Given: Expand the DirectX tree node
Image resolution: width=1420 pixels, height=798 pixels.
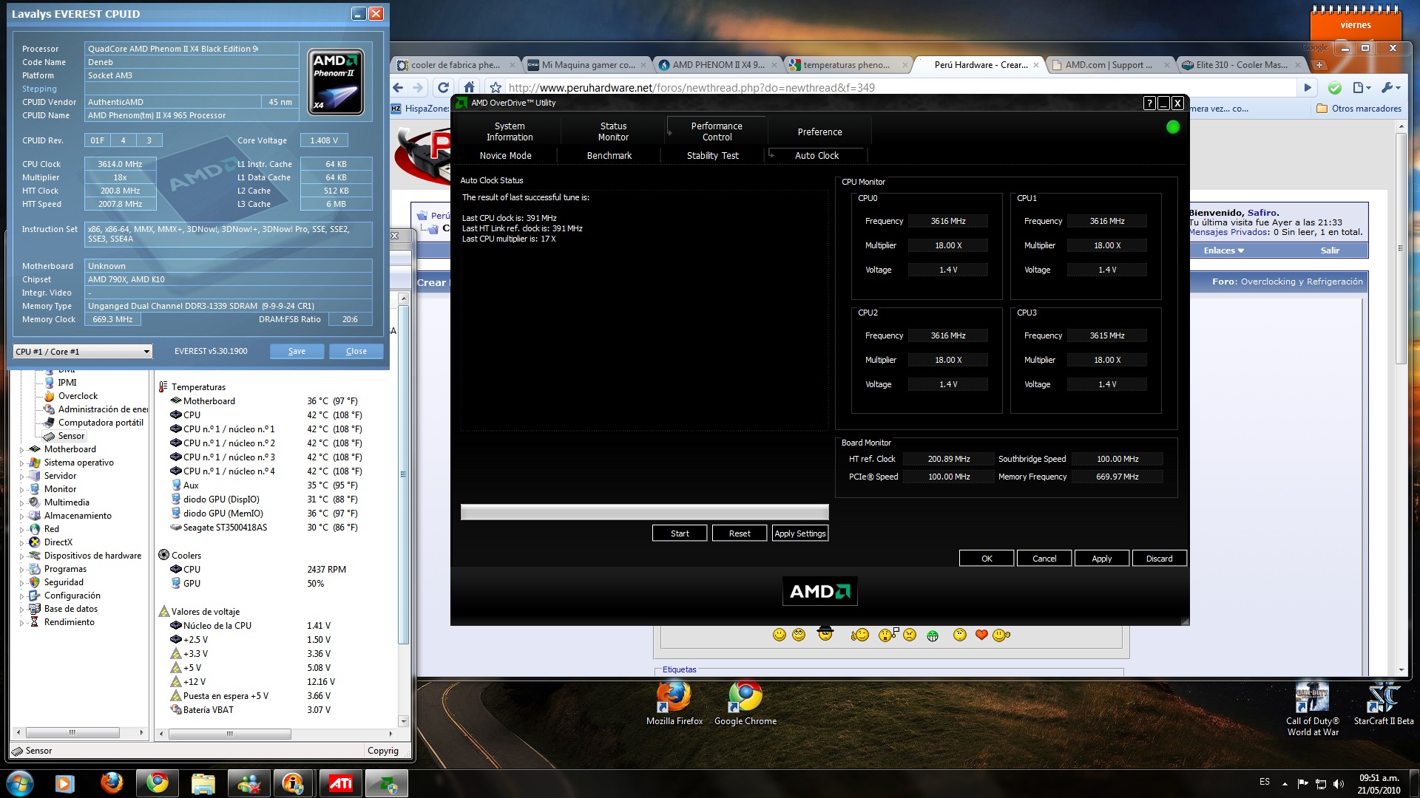Looking at the screenshot, I should click(x=21, y=542).
